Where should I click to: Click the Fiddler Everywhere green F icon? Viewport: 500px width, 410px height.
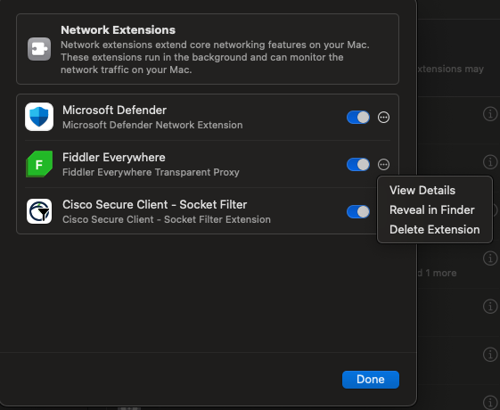click(39, 164)
